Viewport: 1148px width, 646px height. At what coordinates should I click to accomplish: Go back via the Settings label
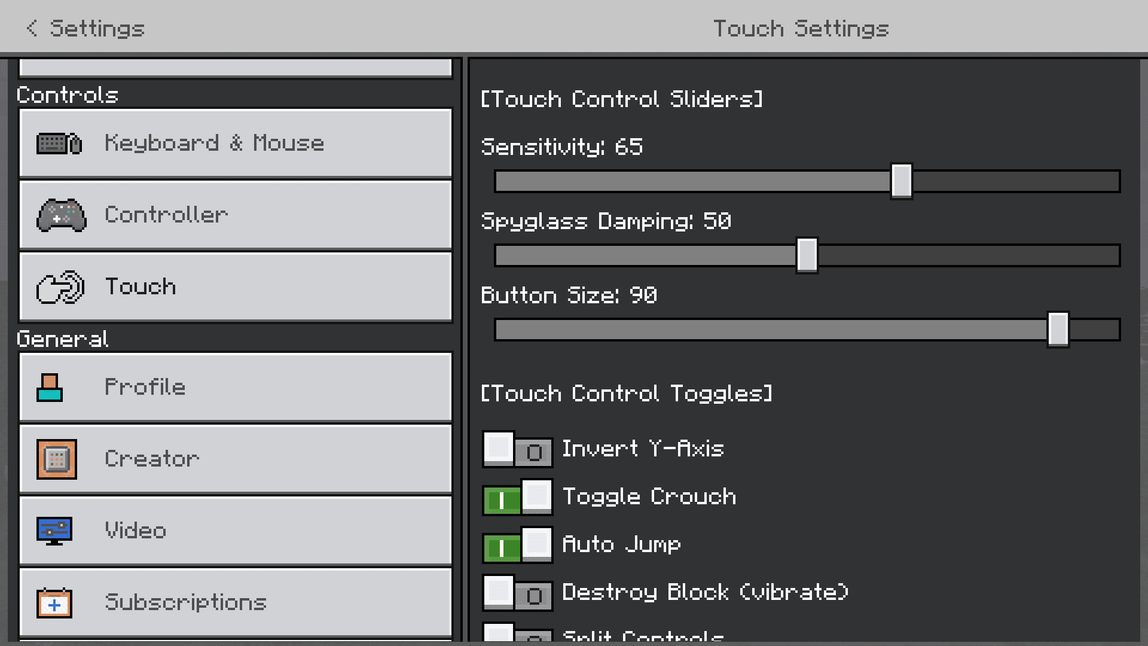pos(97,29)
